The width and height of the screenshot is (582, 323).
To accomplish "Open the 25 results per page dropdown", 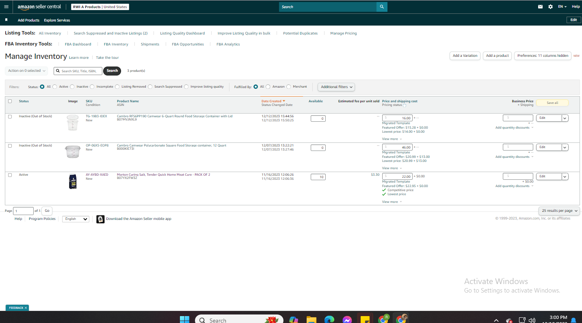I will click(x=559, y=211).
